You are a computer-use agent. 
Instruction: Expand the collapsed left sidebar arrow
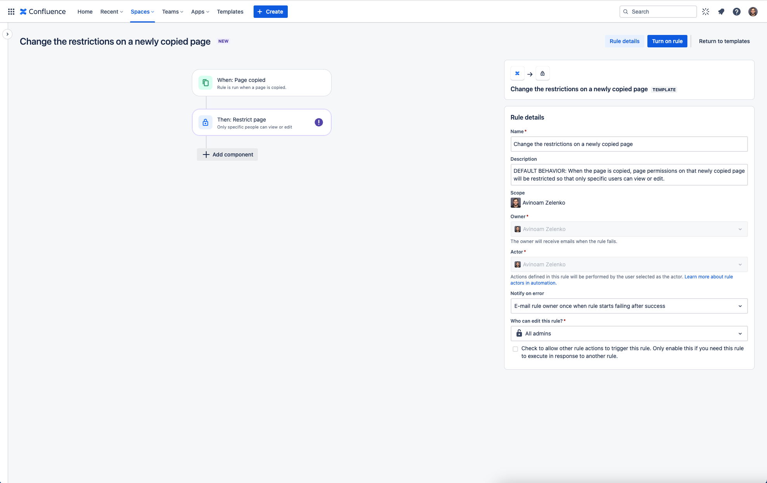point(7,34)
